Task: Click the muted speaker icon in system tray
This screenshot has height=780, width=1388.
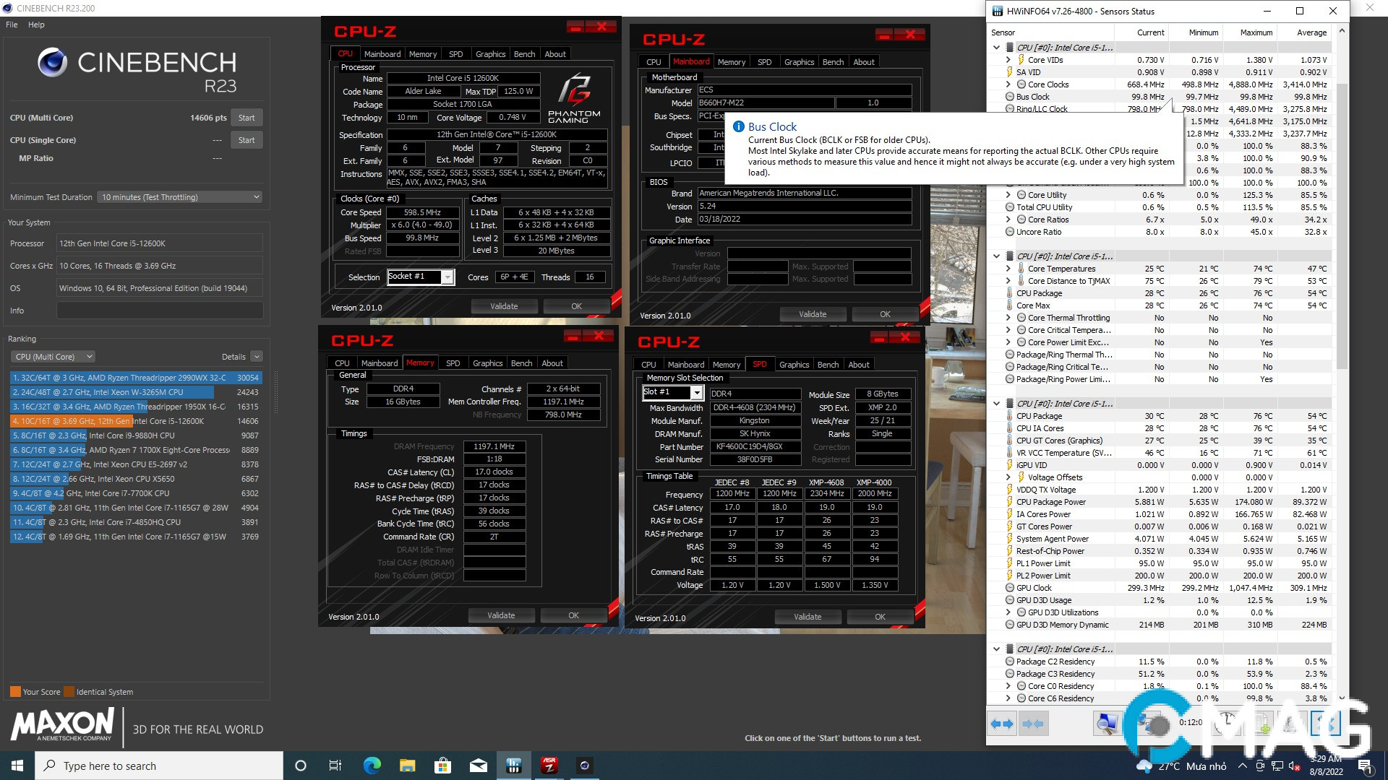Action: (x=1294, y=766)
